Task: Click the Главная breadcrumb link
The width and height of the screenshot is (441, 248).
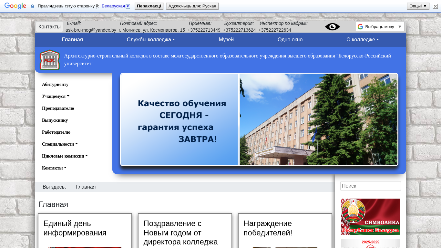Action: (x=86, y=187)
